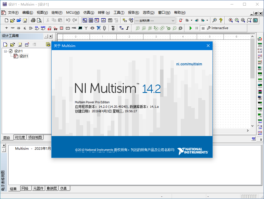Click the Print icon in the toolbar
The height and width of the screenshot is (199, 264).
point(33,20)
